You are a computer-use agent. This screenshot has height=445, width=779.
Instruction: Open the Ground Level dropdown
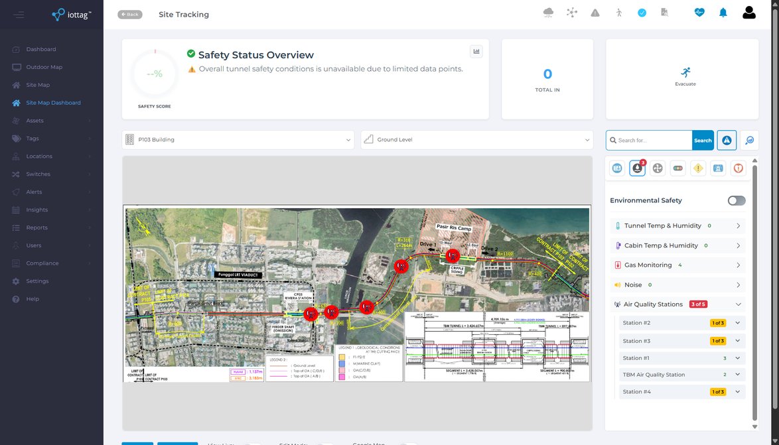click(477, 139)
